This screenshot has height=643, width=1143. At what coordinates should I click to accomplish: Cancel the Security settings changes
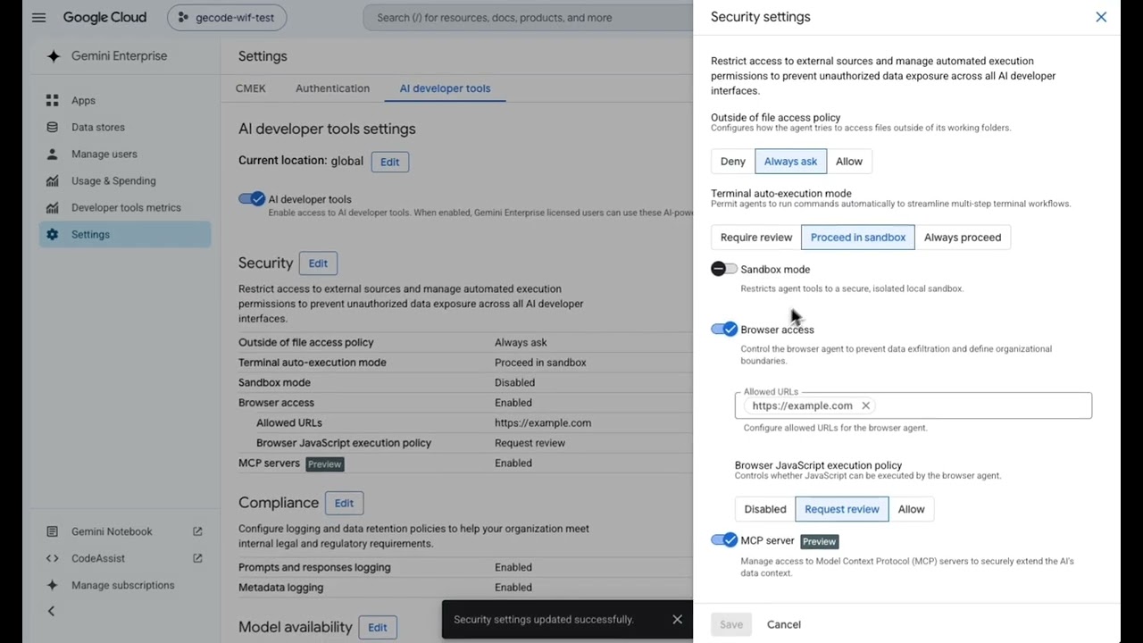coord(784,624)
